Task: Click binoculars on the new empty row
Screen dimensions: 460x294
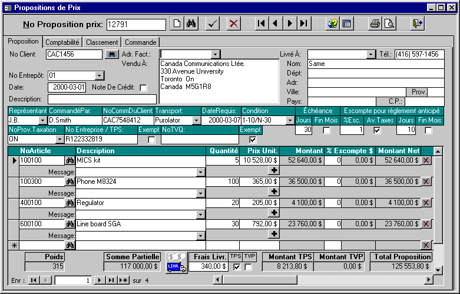Action: [x=70, y=245]
